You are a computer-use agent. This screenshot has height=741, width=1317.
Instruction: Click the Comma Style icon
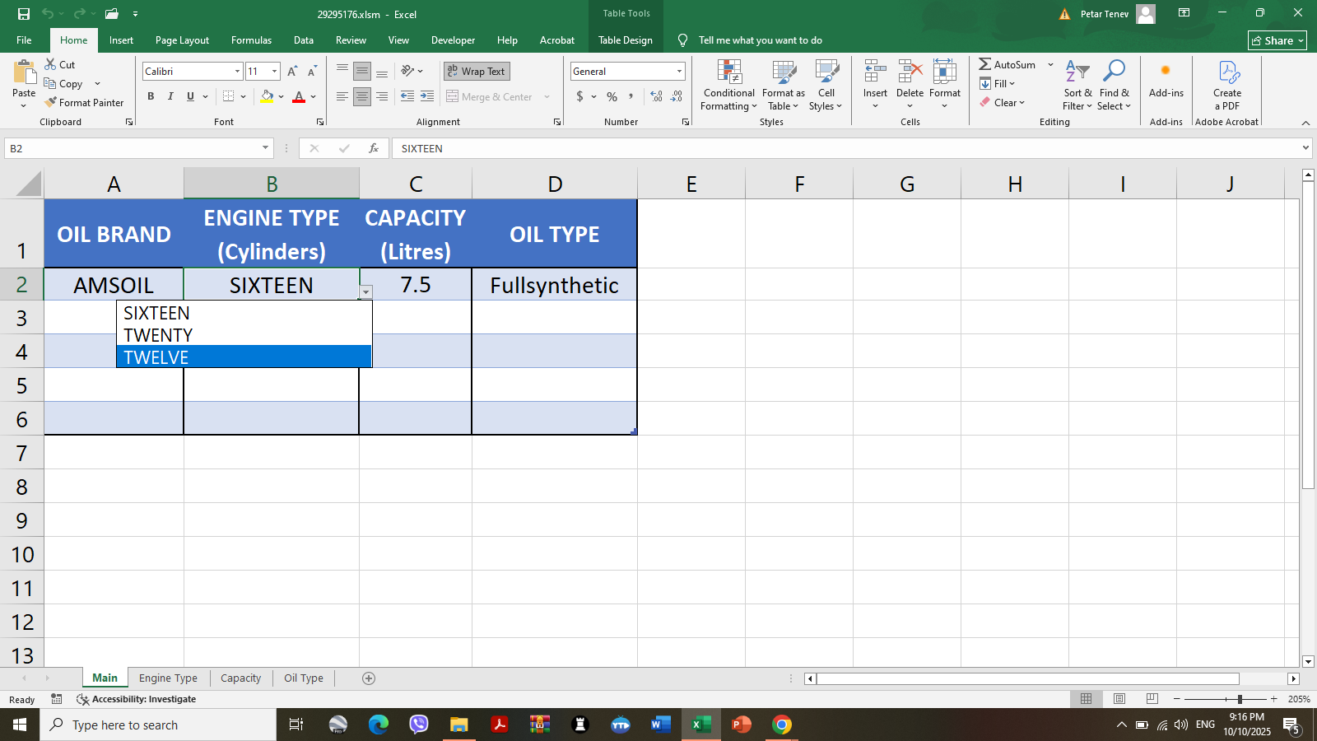pos(631,96)
